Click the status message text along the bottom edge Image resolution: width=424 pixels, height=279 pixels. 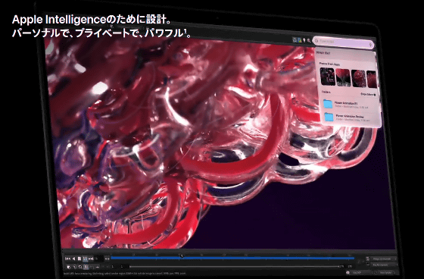point(124,274)
